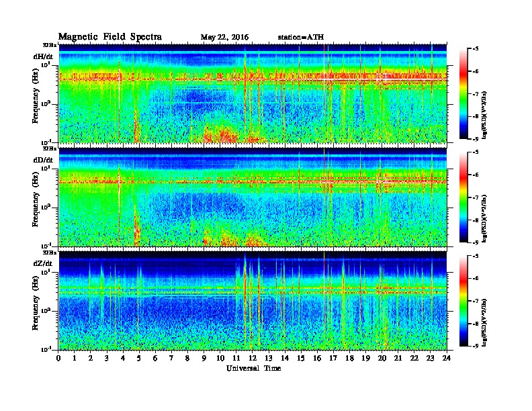Image resolution: width=532 pixels, height=411 pixels.
Task: Click the color scale bar beside dZ/dt panel
Action: [x=463, y=301]
